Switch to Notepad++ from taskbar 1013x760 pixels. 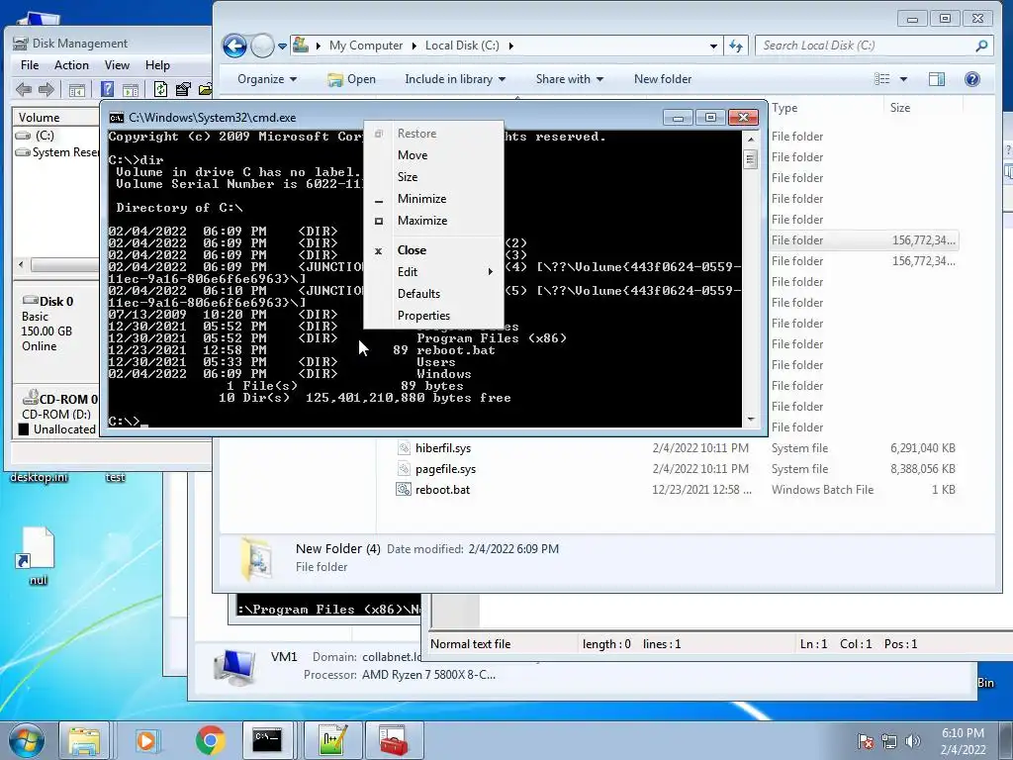[x=332, y=740]
